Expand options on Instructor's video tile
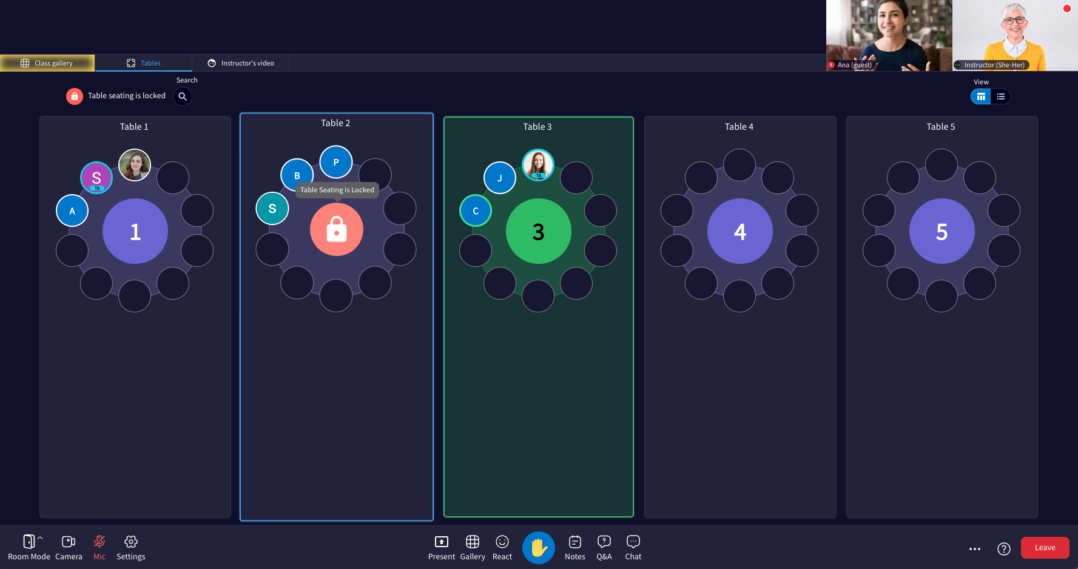1078x569 pixels. coord(957,64)
